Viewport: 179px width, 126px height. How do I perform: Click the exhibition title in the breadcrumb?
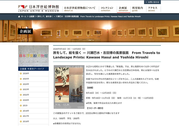click(89, 17)
